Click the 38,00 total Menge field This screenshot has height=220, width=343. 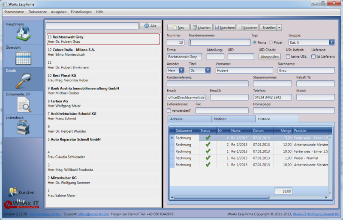point(283,191)
